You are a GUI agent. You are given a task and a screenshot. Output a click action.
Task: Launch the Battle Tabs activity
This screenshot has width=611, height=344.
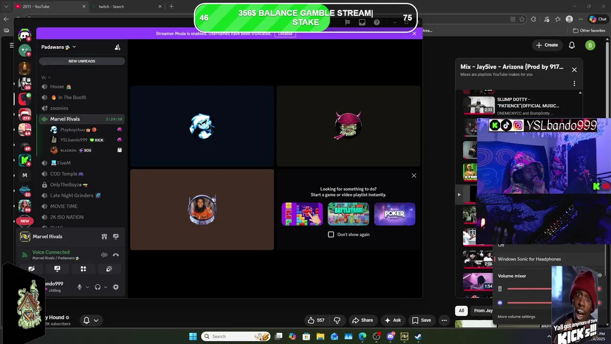[x=348, y=214]
